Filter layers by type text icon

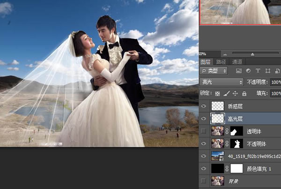click(258, 71)
